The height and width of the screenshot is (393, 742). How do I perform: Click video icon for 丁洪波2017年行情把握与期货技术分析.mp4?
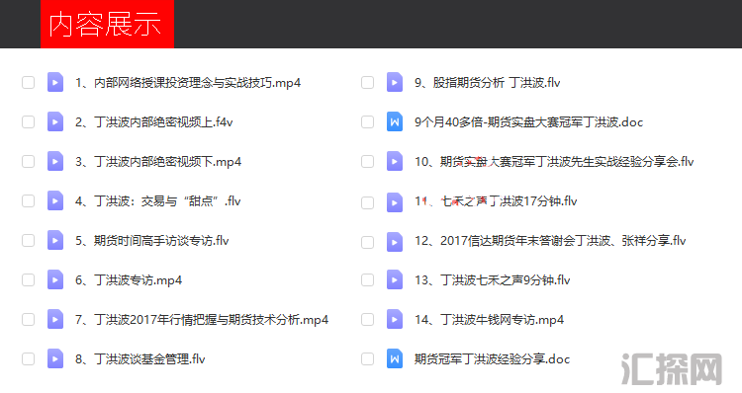point(55,319)
